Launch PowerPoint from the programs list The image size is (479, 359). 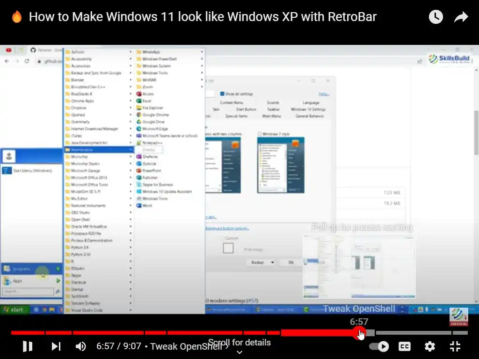tap(169, 171)
